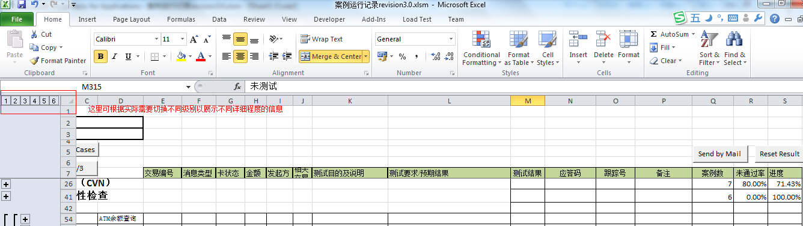Select outline level 3 button

tap(25, 101)
